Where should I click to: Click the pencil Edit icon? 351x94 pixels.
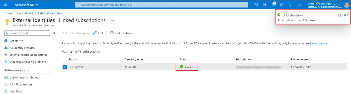(95, 33)
